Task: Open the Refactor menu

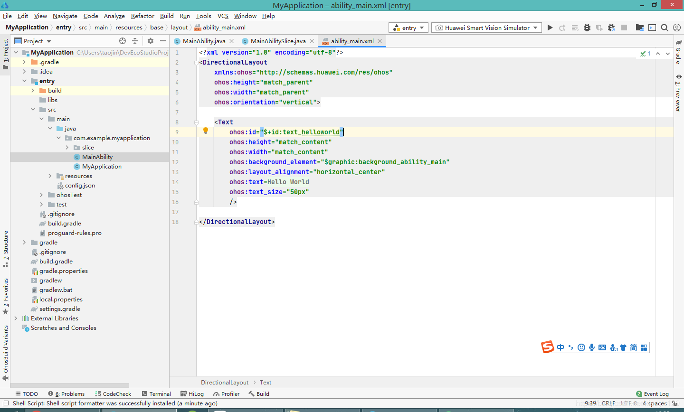Action: [142, 16]
